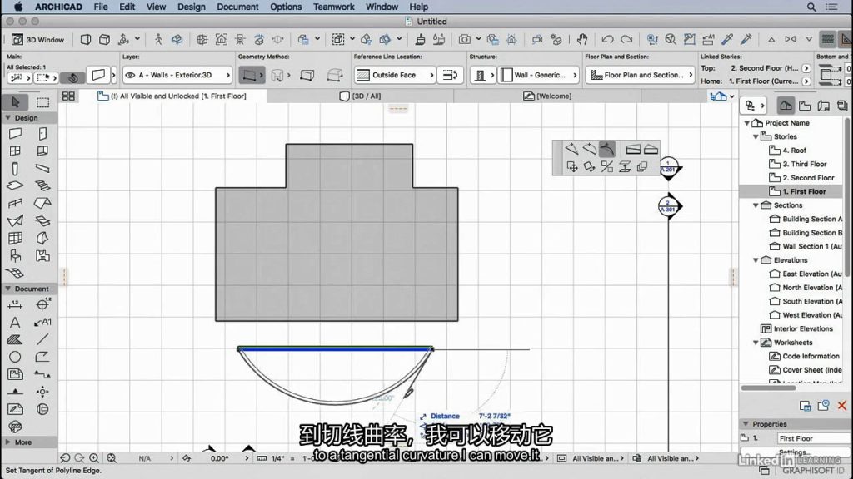Delete item using red X in Navigator

[x=841, y=406]
